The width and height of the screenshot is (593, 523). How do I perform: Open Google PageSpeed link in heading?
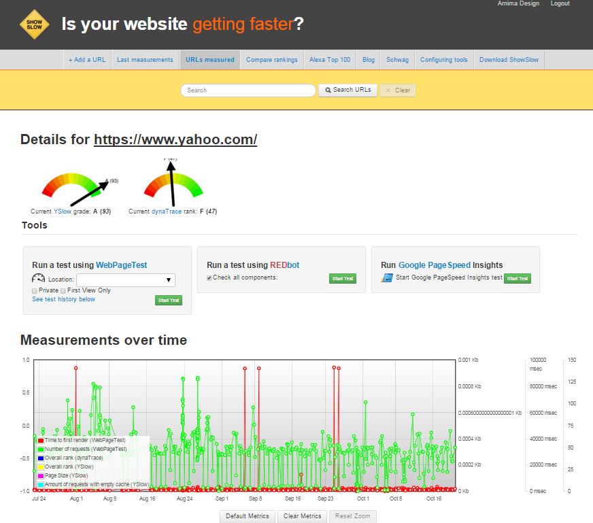click(435, 265)
